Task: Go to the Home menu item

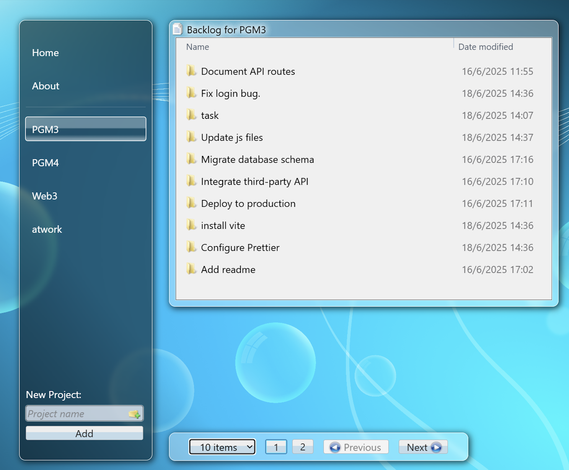Action: point(46,53)
